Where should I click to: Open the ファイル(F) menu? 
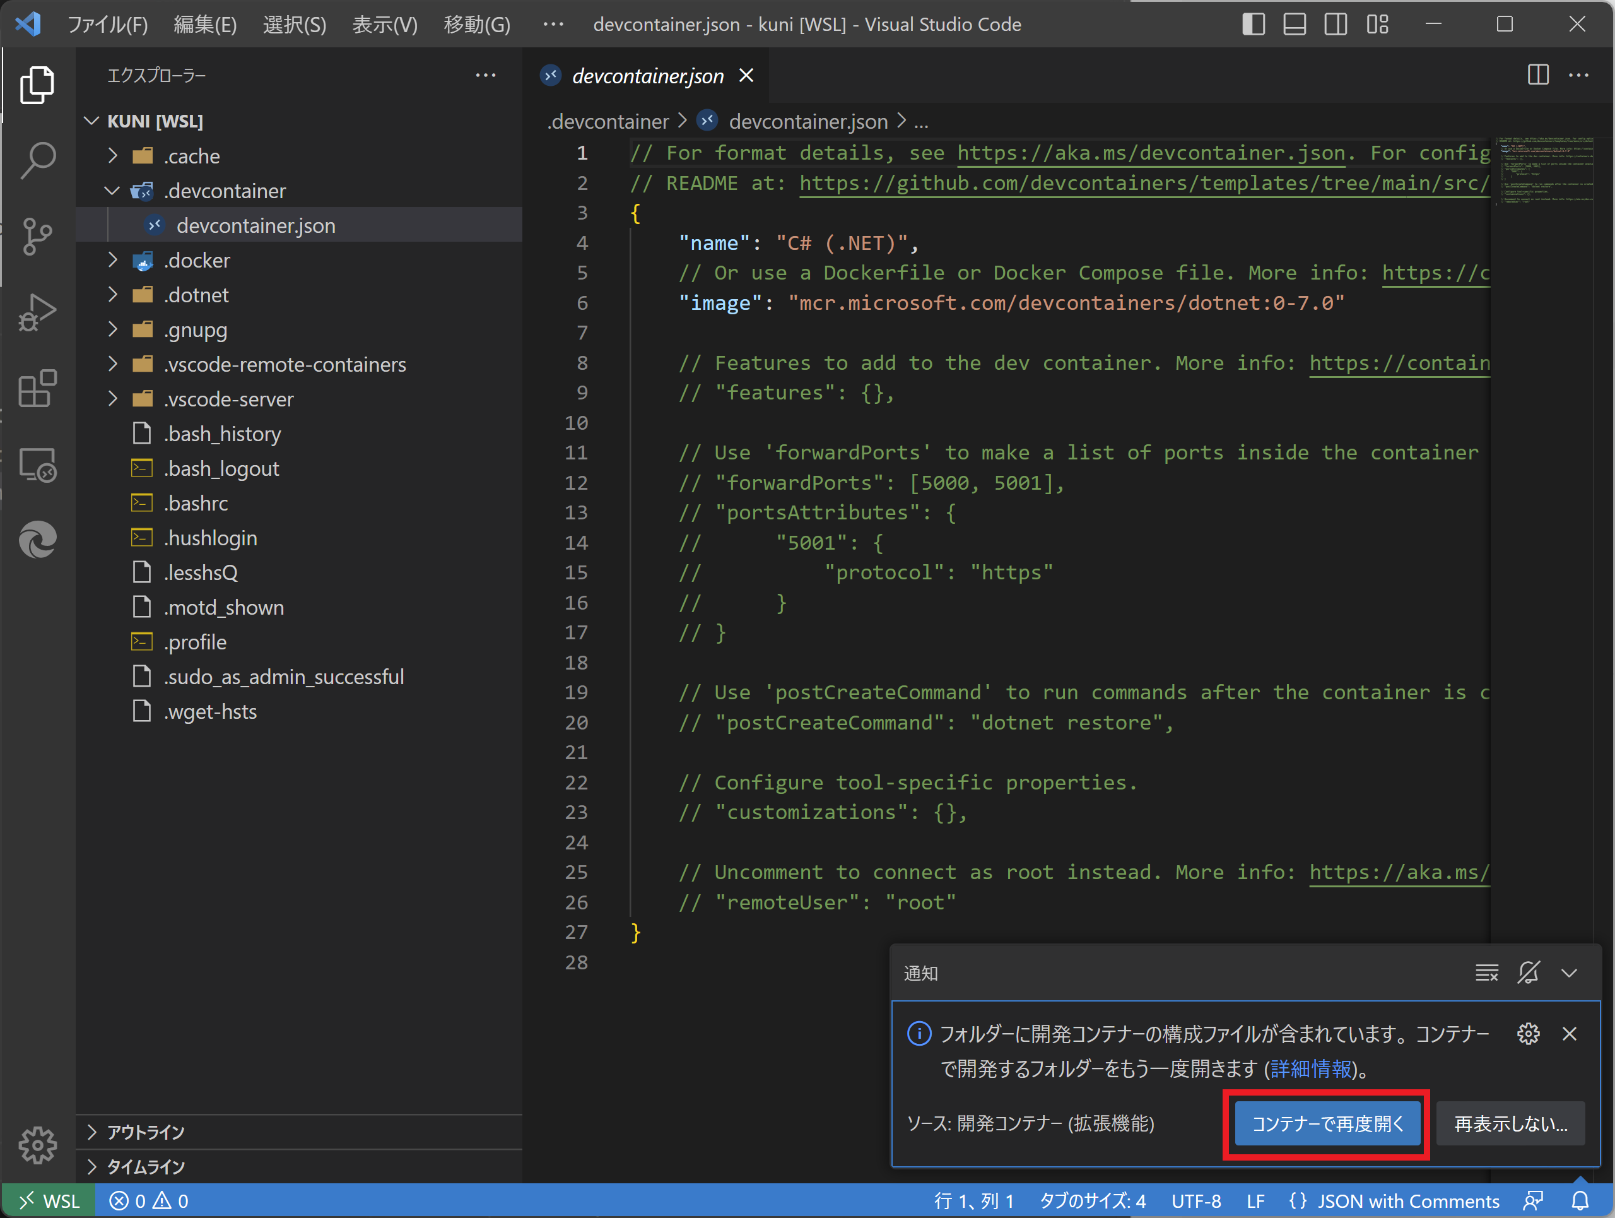108,24
